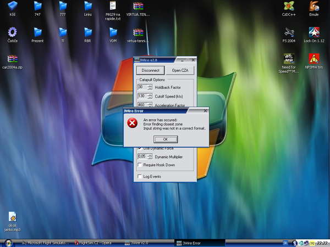The width and height of the screenshot is (330, 247).
Task: Click OK in the 3Wire Error dialog
Action: [x=166, y=139]
